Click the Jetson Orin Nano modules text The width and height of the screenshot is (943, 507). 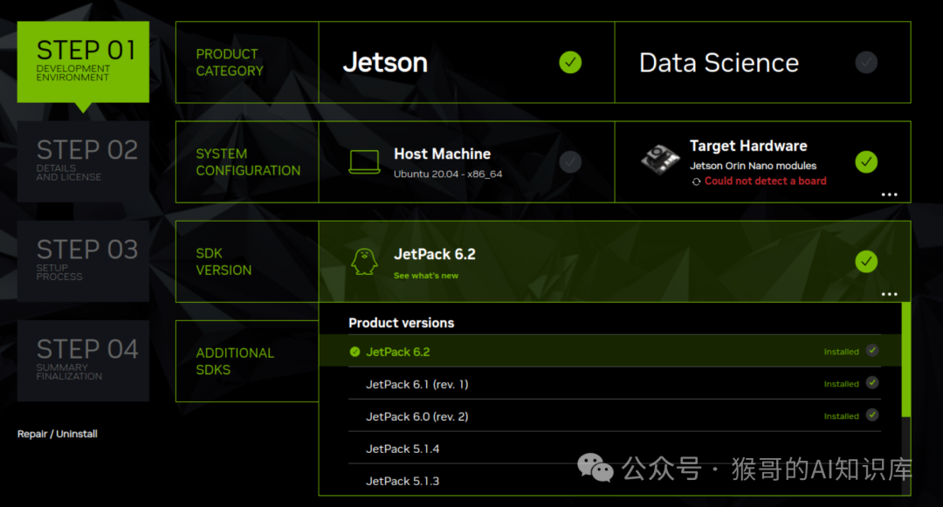(x=753, y=166)
